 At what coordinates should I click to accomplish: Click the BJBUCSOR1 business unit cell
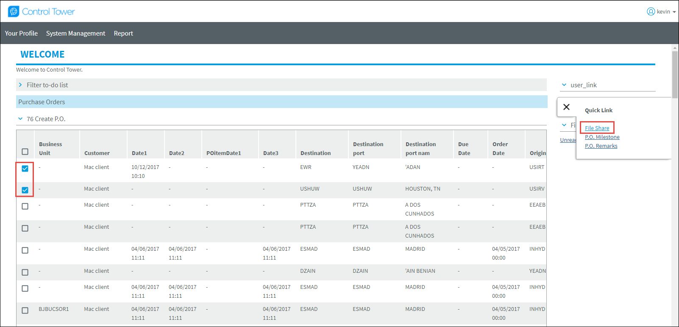click(53, 309)
